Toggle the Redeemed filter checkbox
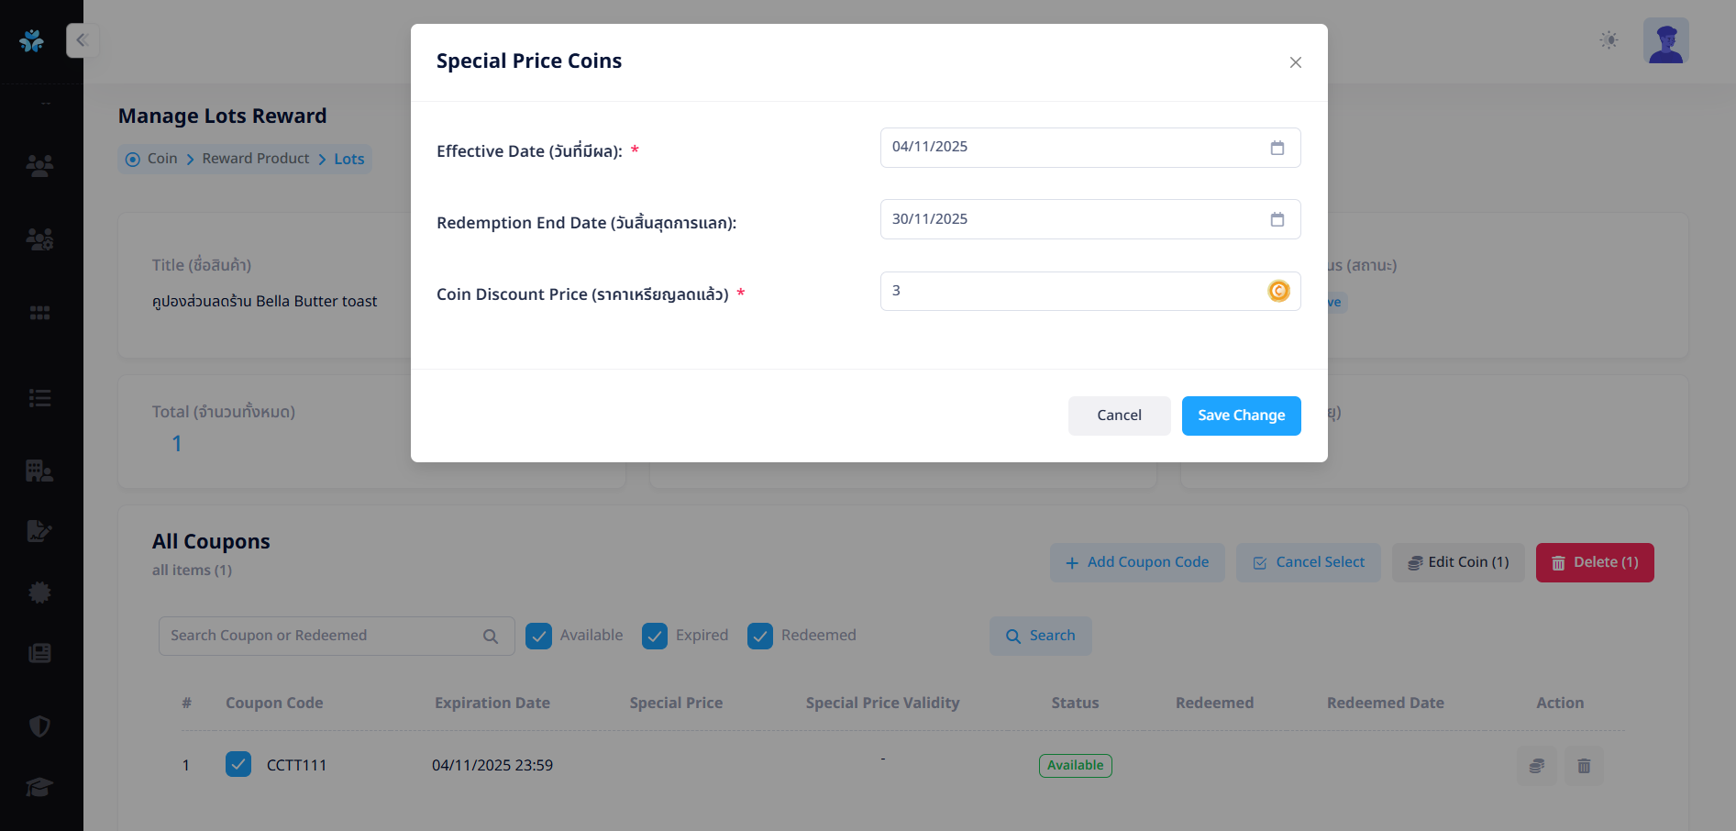The width and height of the screenshot is (1736, 831). [760, 636]
